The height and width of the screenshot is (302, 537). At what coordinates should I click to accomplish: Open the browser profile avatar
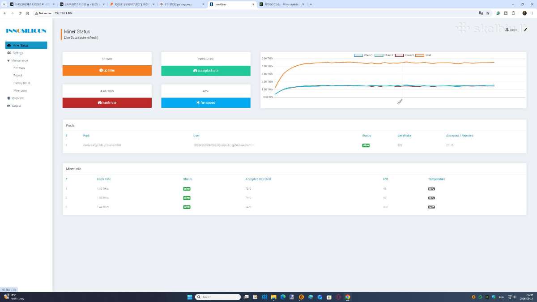click(x=524, y=13)
